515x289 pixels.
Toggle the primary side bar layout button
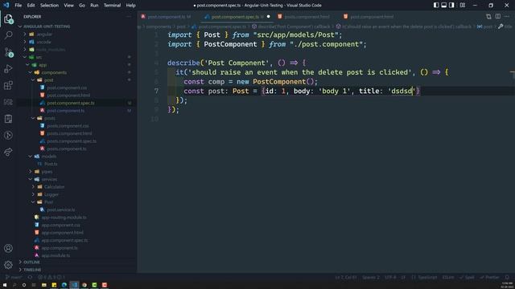[436, 6]
